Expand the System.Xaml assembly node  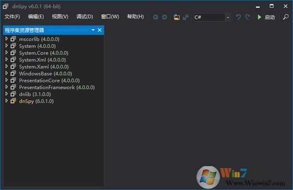[x=6, y=66]
